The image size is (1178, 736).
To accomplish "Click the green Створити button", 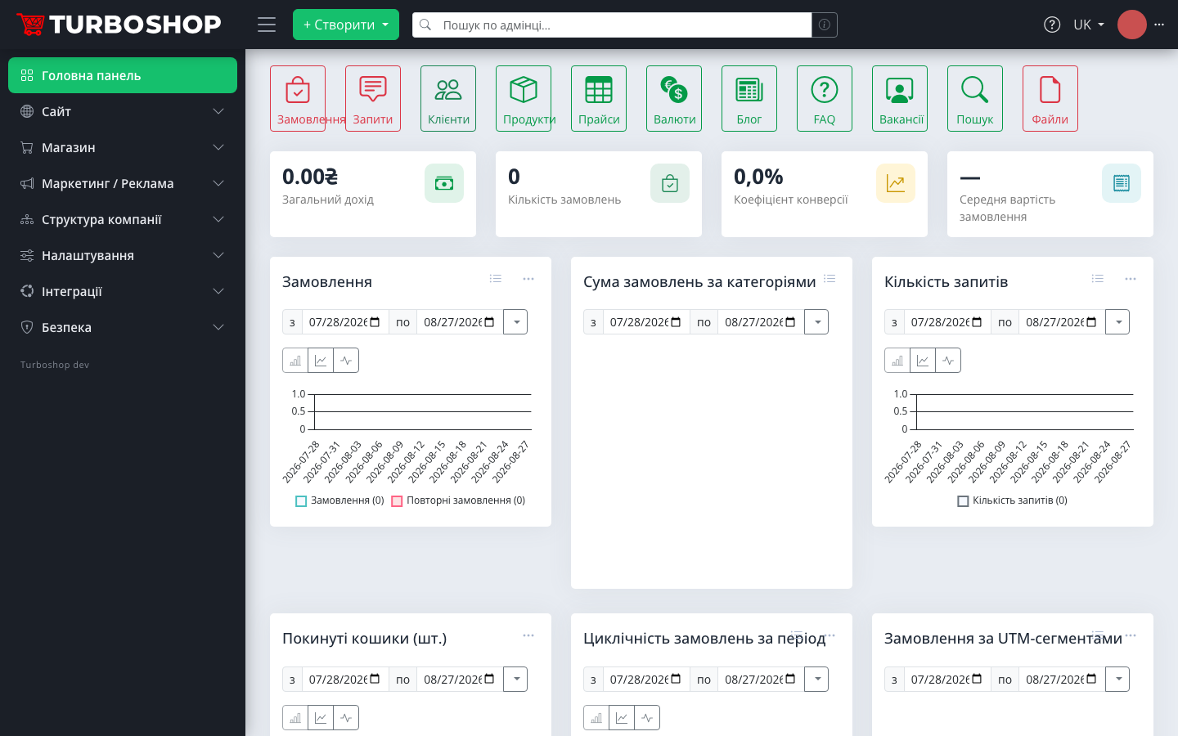I will point(346,25).
